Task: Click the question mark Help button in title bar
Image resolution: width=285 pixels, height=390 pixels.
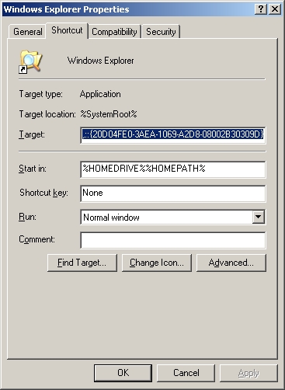Action: (x=261, y=9)
